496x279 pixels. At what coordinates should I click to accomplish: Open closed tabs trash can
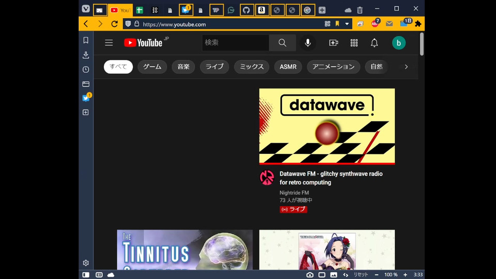pos(360,10)
